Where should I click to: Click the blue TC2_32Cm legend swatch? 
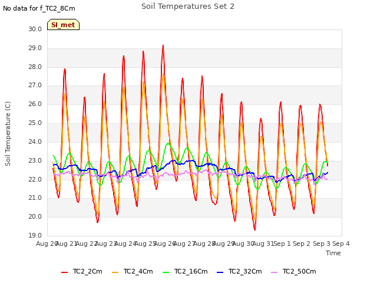220,272
